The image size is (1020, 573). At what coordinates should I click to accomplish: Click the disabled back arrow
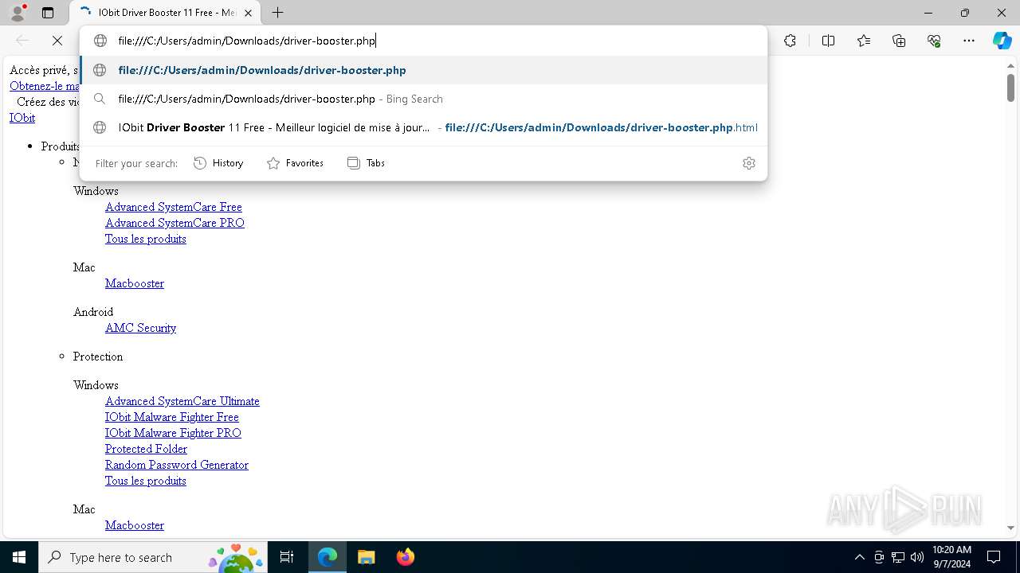point(22,41)
